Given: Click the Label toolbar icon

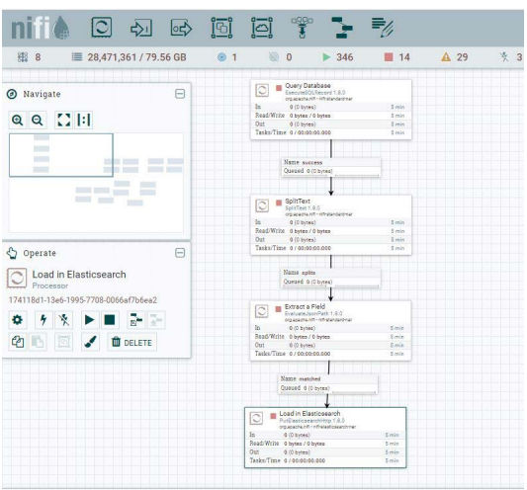Looking at the screenshot, I should (x=383, y=28).
